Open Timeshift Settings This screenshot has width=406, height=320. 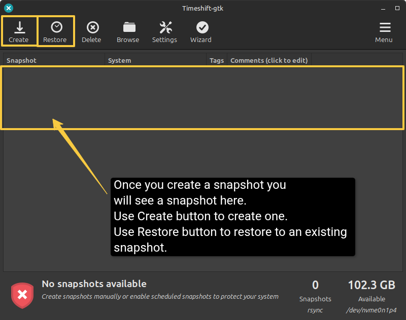164,32
